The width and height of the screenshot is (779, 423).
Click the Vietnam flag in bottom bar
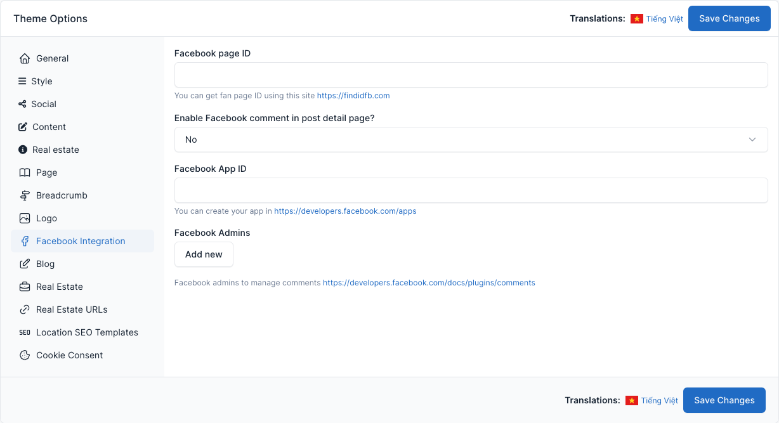tap(632, 401)
